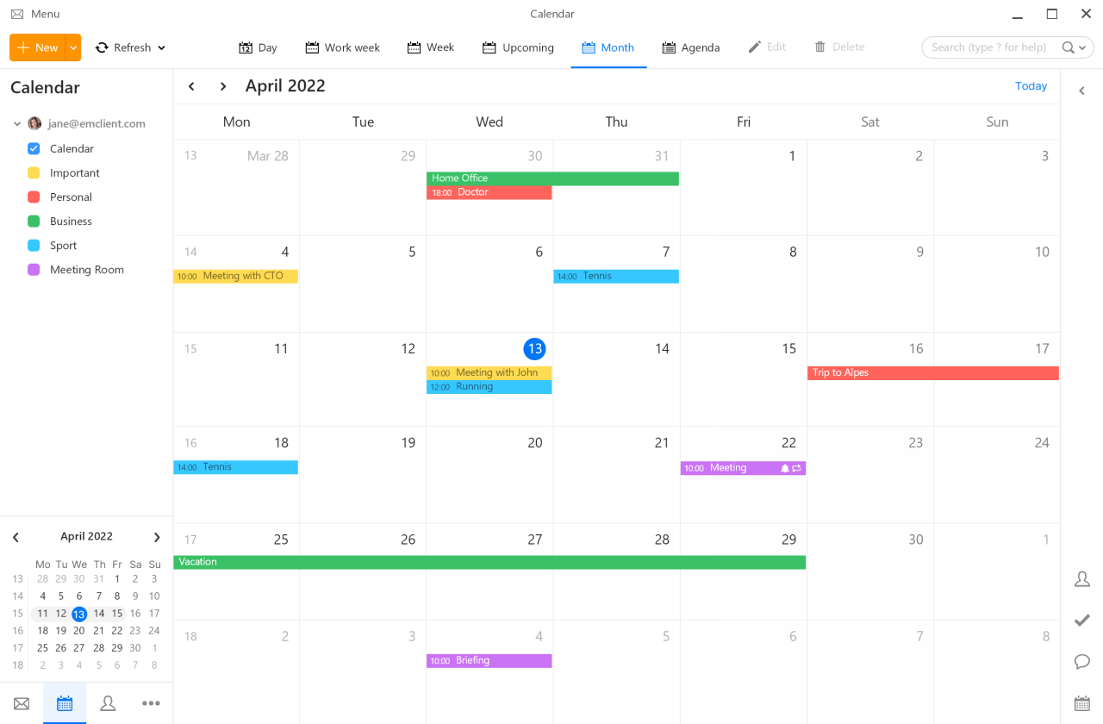The image size is (1103, 724).
Task: Expand the Refresh dropdown arrow
Action: point(164,47)
